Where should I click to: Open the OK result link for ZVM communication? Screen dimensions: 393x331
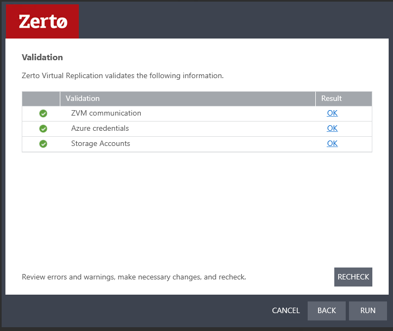(332, 113)
